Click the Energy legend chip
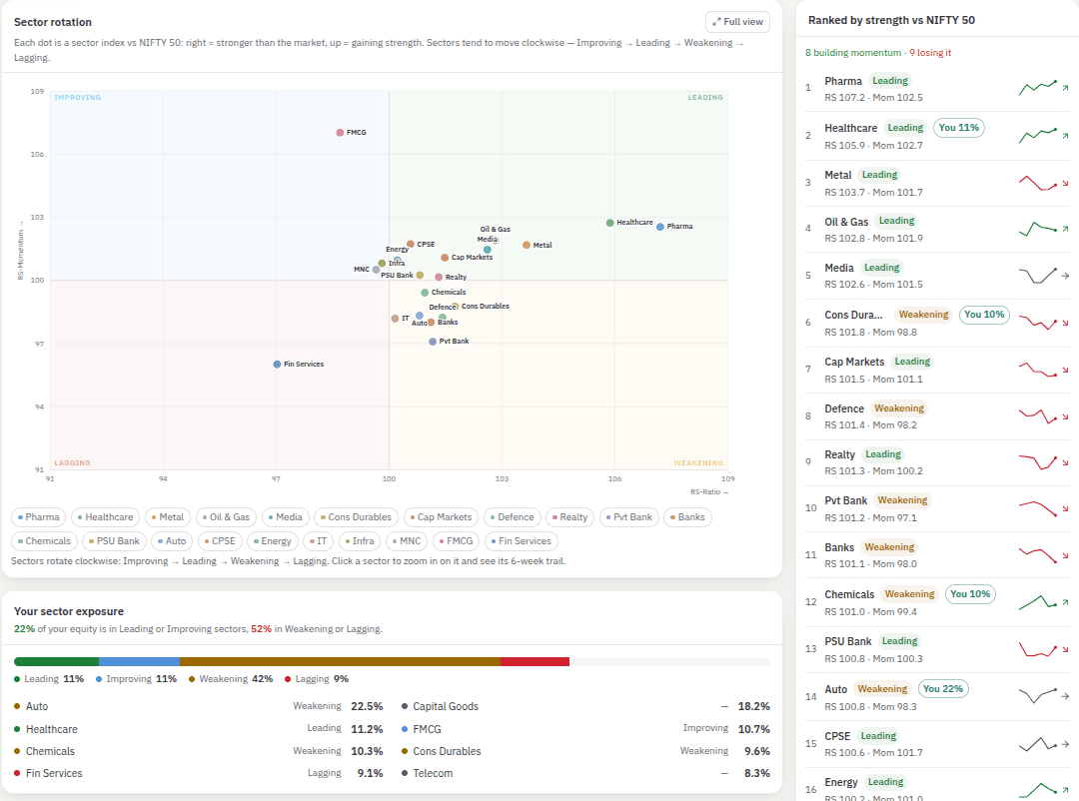Screen dimensions: 1079x801 coord(273,541)
